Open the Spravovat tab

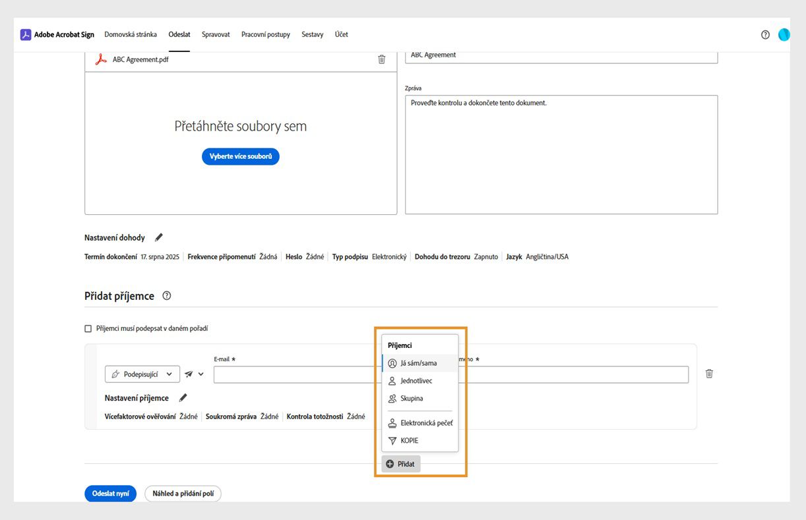point(216,34)
